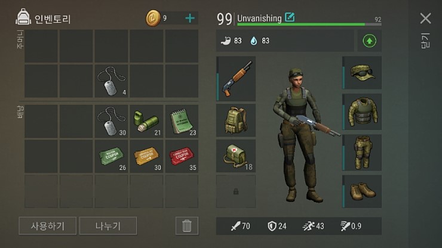
Task: Select the yellow coupon stack of 30
Action: coord(146,156)
